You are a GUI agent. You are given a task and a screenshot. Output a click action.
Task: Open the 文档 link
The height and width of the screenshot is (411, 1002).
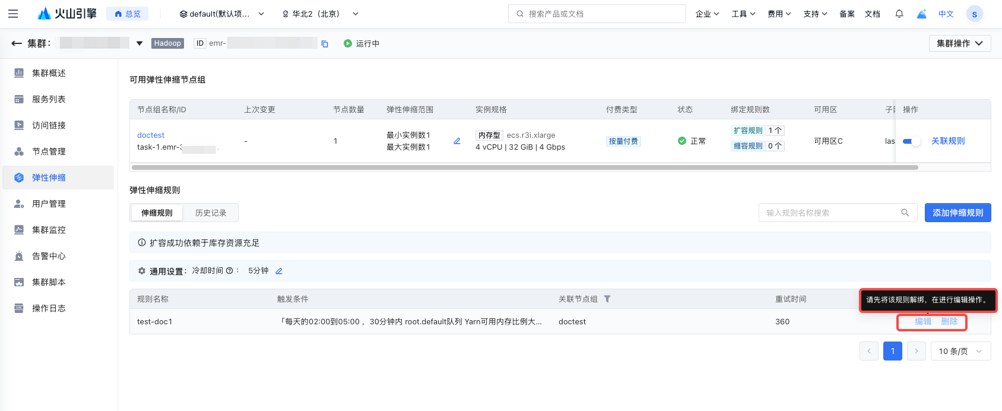(873, 14)
